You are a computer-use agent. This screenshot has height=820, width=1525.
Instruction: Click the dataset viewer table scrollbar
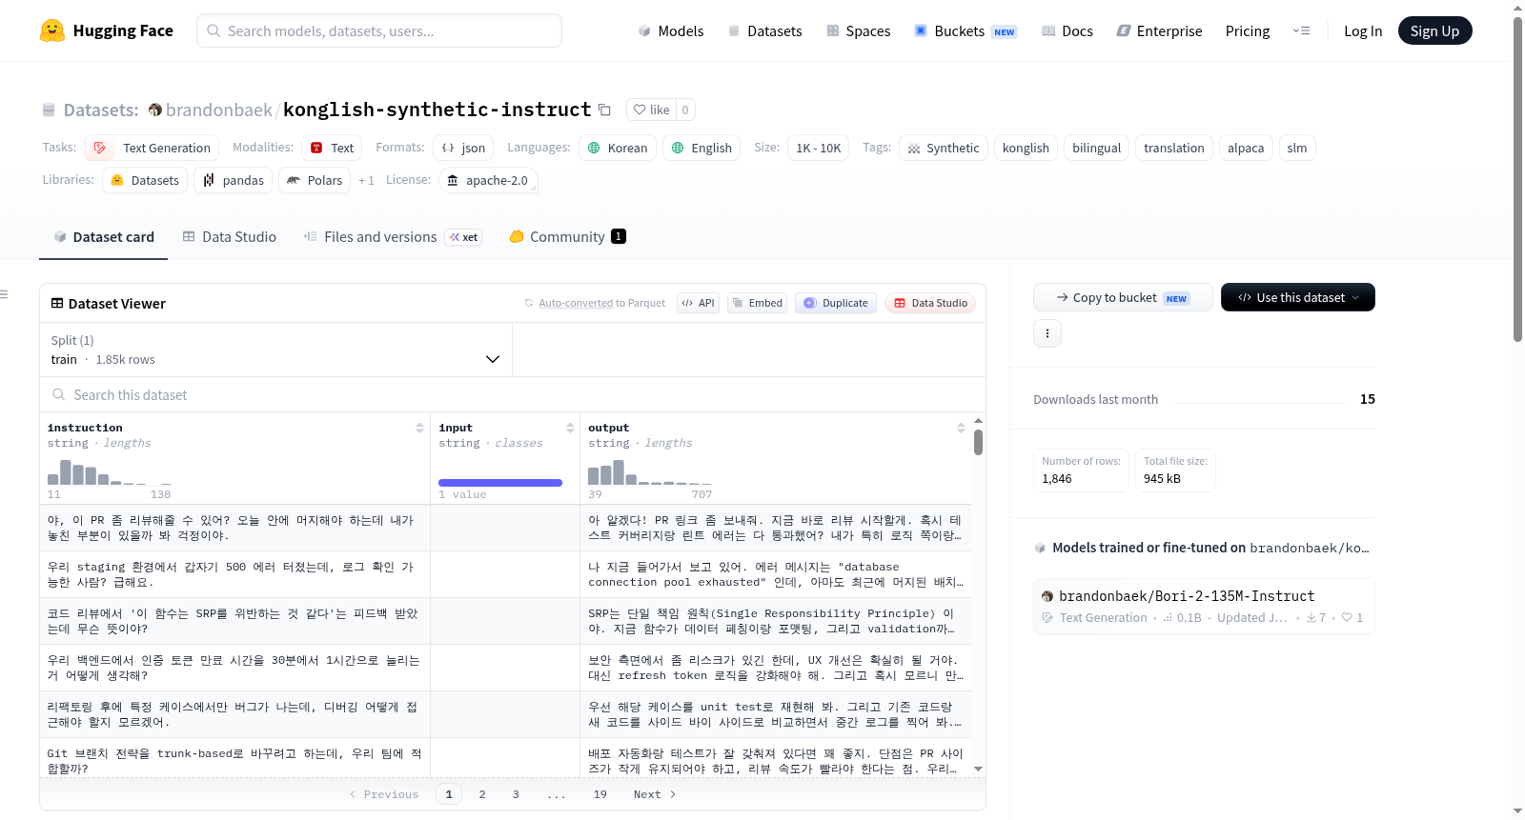click(x=978, y=443)
